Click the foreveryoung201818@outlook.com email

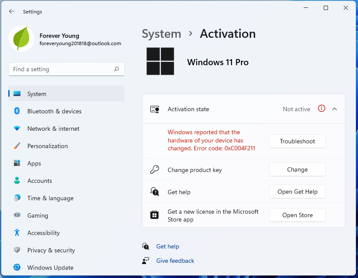point(80,43)
